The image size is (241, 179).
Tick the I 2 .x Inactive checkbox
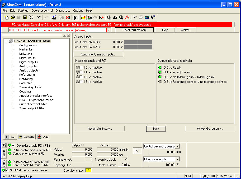(81, 77)
